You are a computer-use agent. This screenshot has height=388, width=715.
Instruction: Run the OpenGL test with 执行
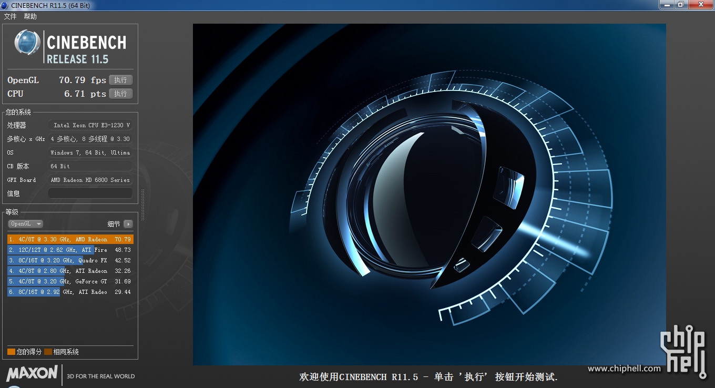point(120,80)
